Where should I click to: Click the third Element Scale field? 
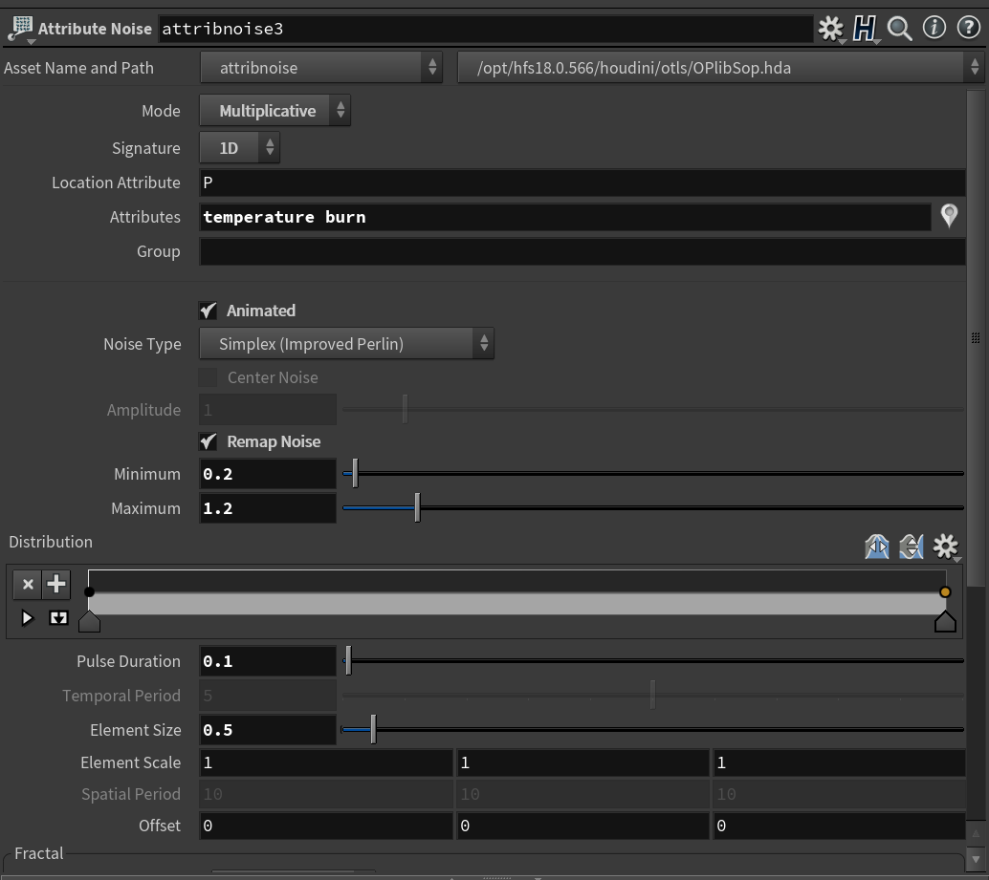(x=839, y=762)
